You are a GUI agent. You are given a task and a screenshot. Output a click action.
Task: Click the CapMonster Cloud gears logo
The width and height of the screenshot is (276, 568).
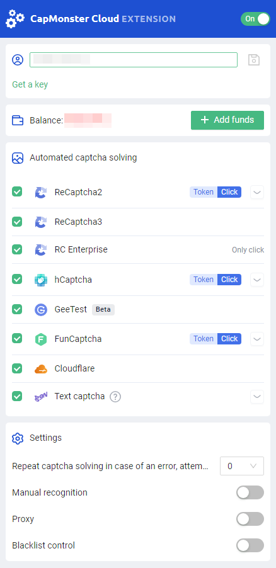(15, 19)
